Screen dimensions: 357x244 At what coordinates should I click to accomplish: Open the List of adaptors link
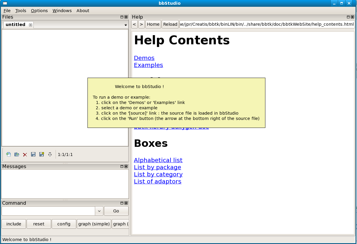coord(158,181)
